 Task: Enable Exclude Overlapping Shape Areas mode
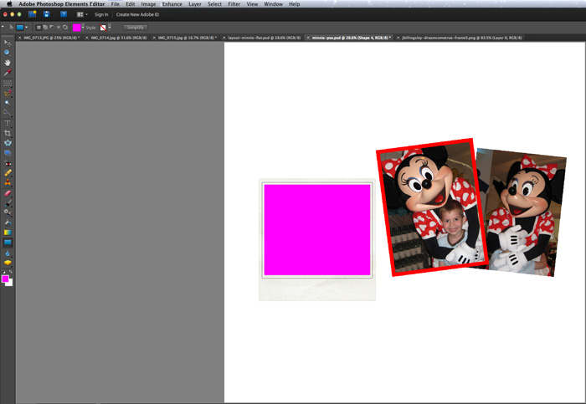(65, 28)
